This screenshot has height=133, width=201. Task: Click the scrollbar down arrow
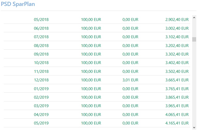click(194, 127)
